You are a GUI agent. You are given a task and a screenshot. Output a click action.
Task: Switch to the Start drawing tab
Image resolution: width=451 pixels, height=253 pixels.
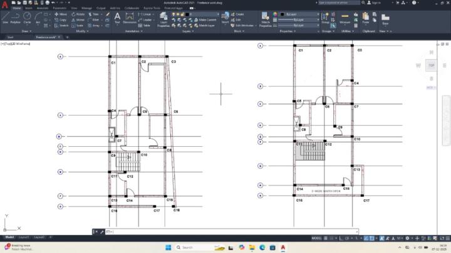[9, 37]
